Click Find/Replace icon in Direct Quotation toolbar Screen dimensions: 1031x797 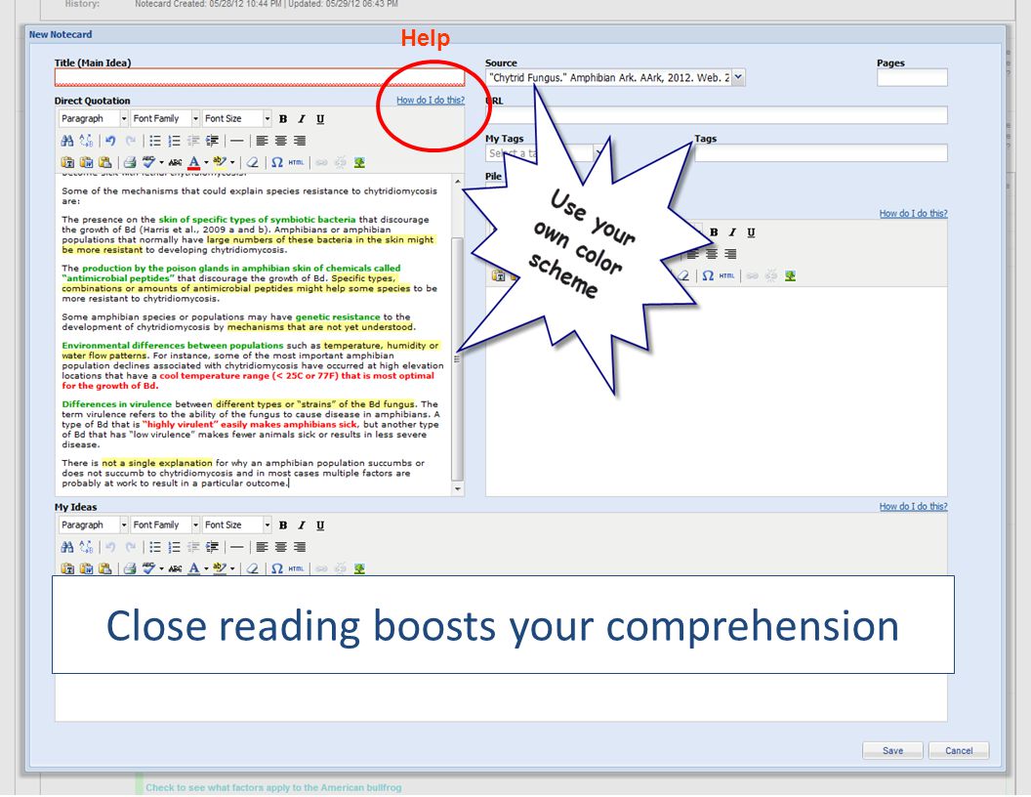click(86, 141)
